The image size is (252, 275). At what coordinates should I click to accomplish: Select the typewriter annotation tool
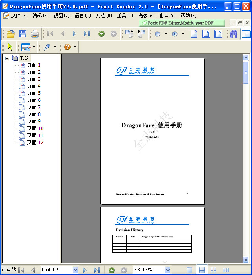(x=25, y=47)
